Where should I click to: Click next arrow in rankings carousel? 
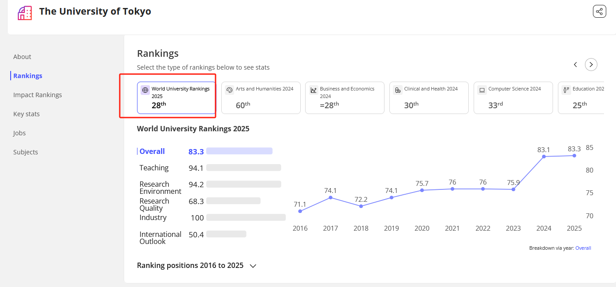tap(591, 65)
